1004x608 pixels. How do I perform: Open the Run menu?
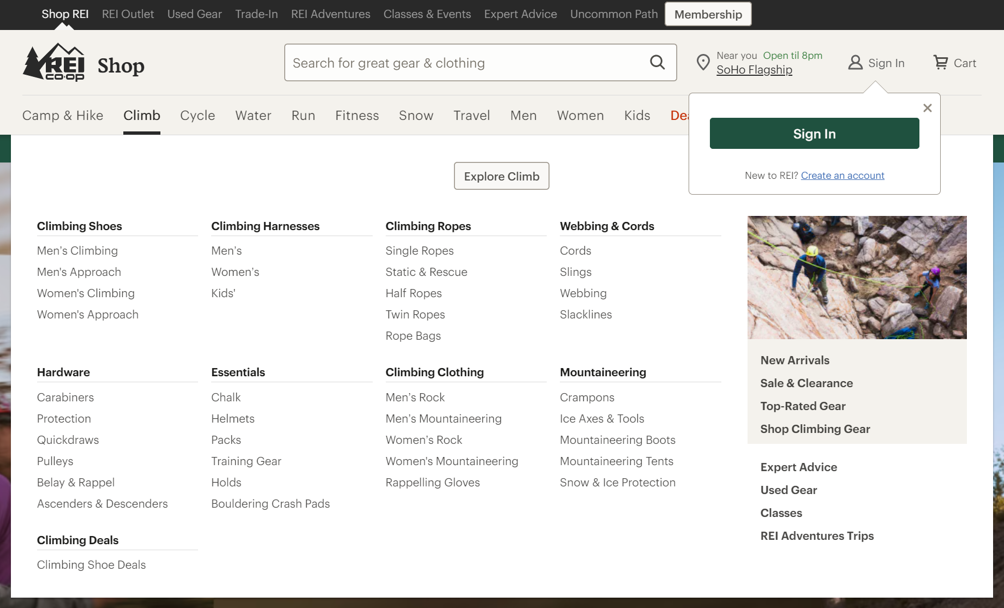coord(303,116)
